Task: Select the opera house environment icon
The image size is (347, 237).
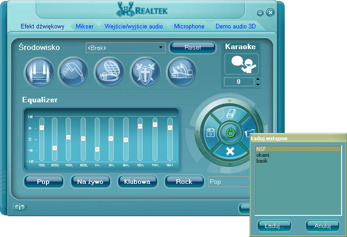Action: pos(181,72)
